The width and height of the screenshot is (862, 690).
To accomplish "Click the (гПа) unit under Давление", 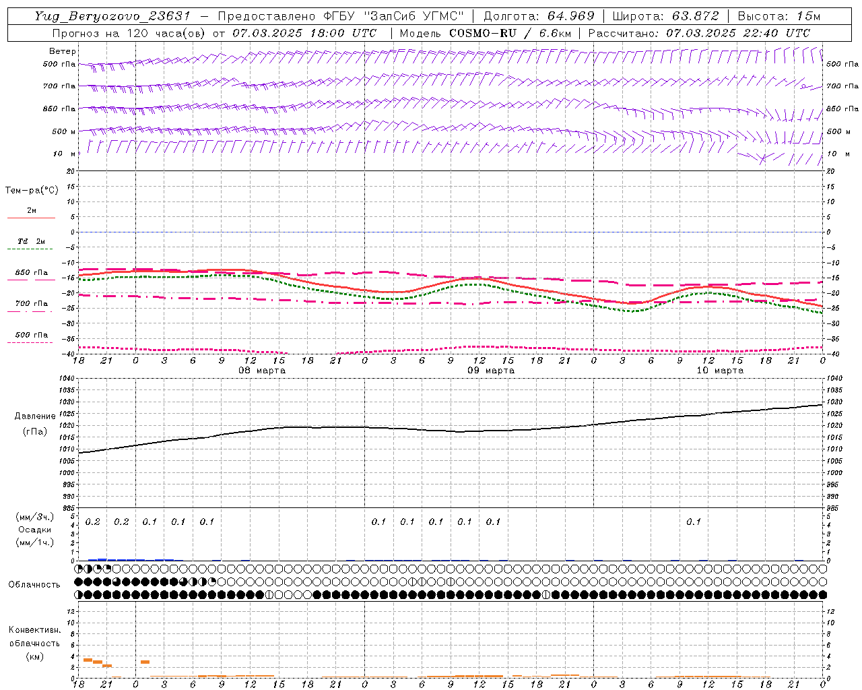I will coord(35,431).
